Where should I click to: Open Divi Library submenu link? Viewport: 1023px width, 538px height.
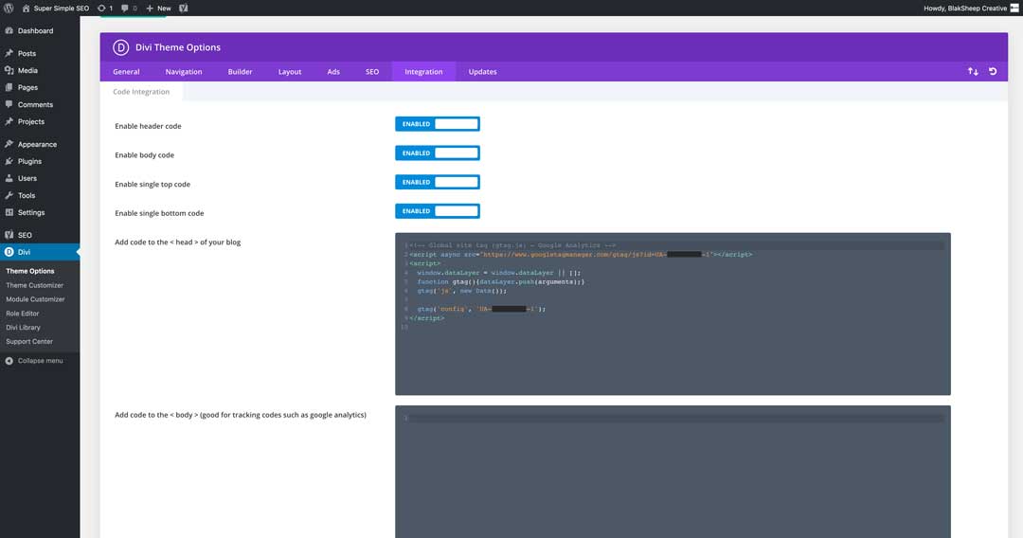(23, 328)
